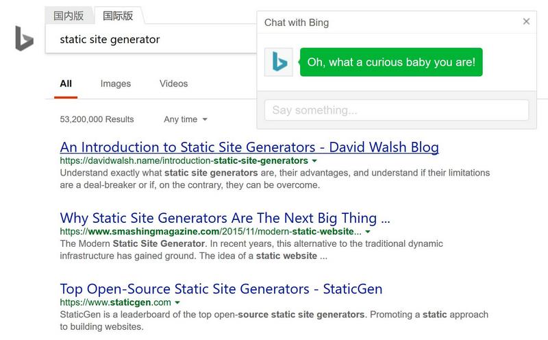Click the Bing logo beside the search box
The image size is (548, 340).
(24, 38)
